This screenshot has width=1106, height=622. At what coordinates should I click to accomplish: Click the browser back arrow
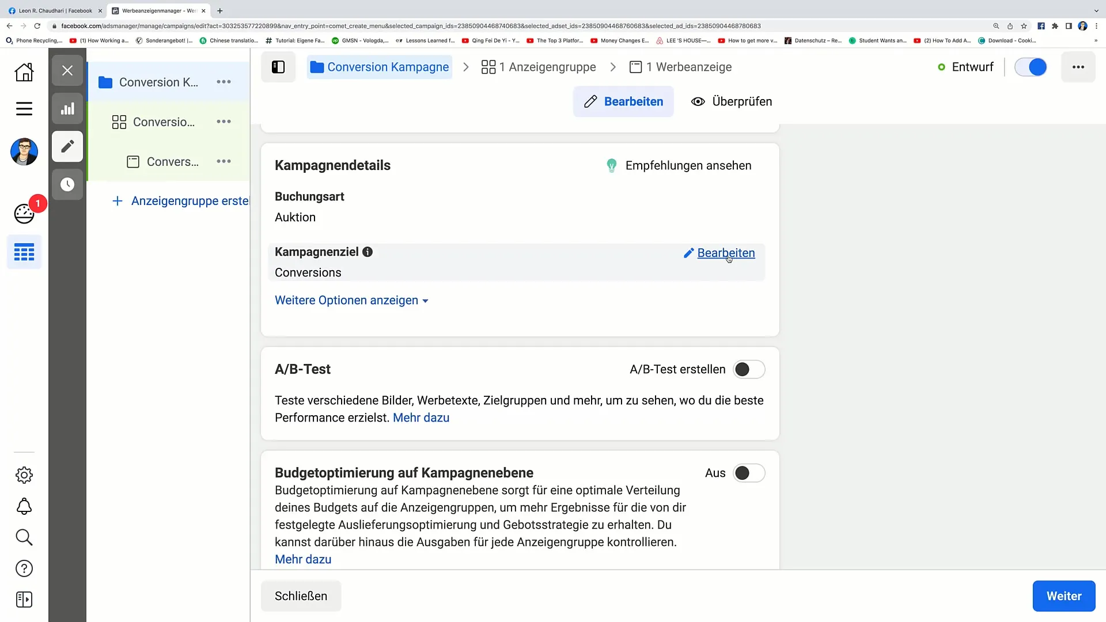coord(9,26)
